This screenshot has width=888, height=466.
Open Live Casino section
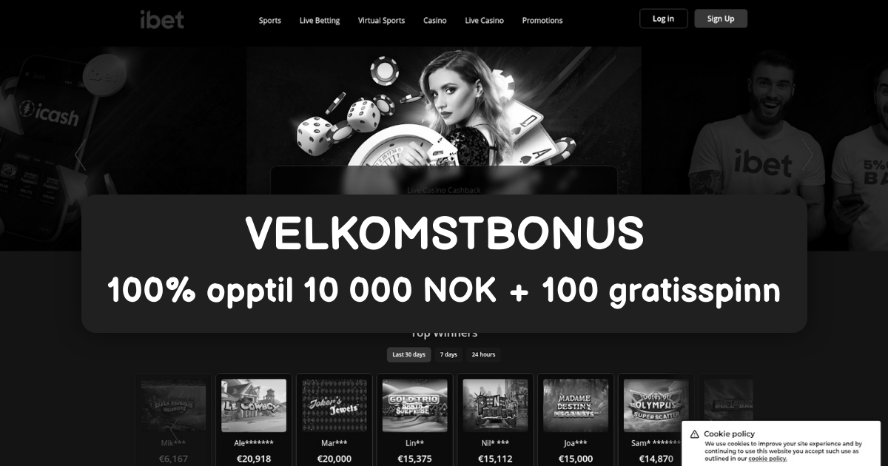pyautogui.click(x=484, y=21)
